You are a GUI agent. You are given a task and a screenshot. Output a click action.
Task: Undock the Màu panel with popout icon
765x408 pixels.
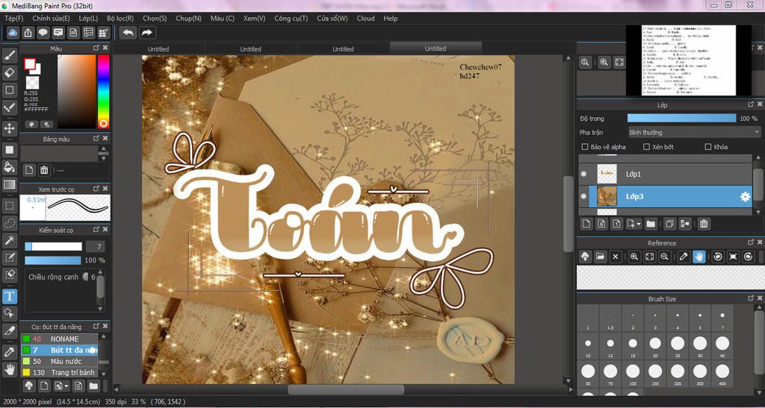click(96, 48)
